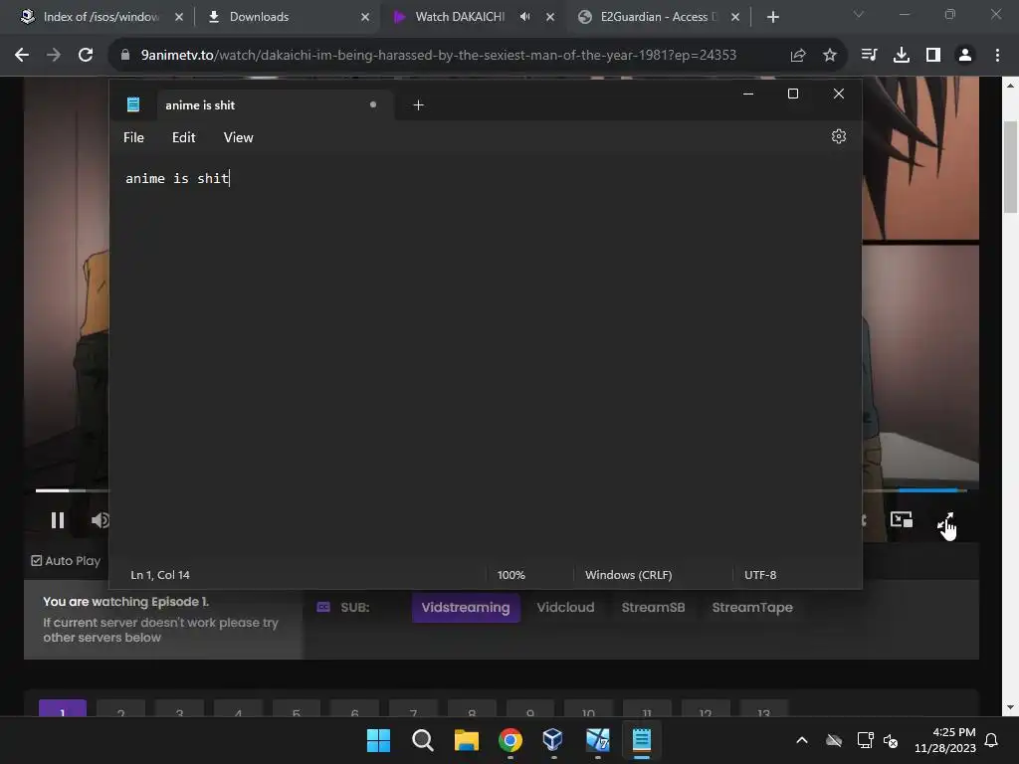Bookmark this page with star
This screenshot has width=1019, height=764.
pos(830,56)
